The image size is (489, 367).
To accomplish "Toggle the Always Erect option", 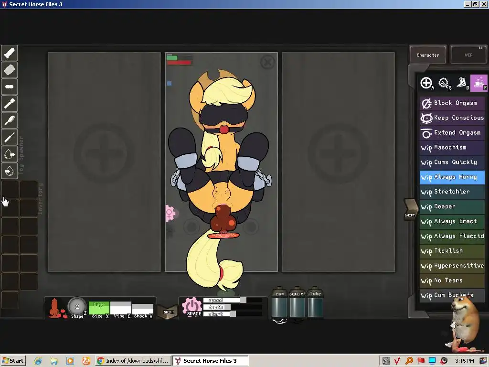I will pyautogui.click(x=452, y=221).
